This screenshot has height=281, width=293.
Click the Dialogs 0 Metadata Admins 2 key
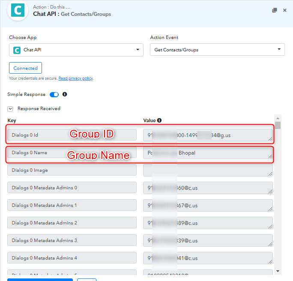pos(72,223)
